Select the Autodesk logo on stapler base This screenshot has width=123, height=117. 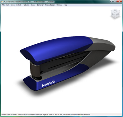pyautogui.click(x=49, y=84)
